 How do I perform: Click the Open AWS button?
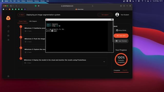click(x=121, y=36)
